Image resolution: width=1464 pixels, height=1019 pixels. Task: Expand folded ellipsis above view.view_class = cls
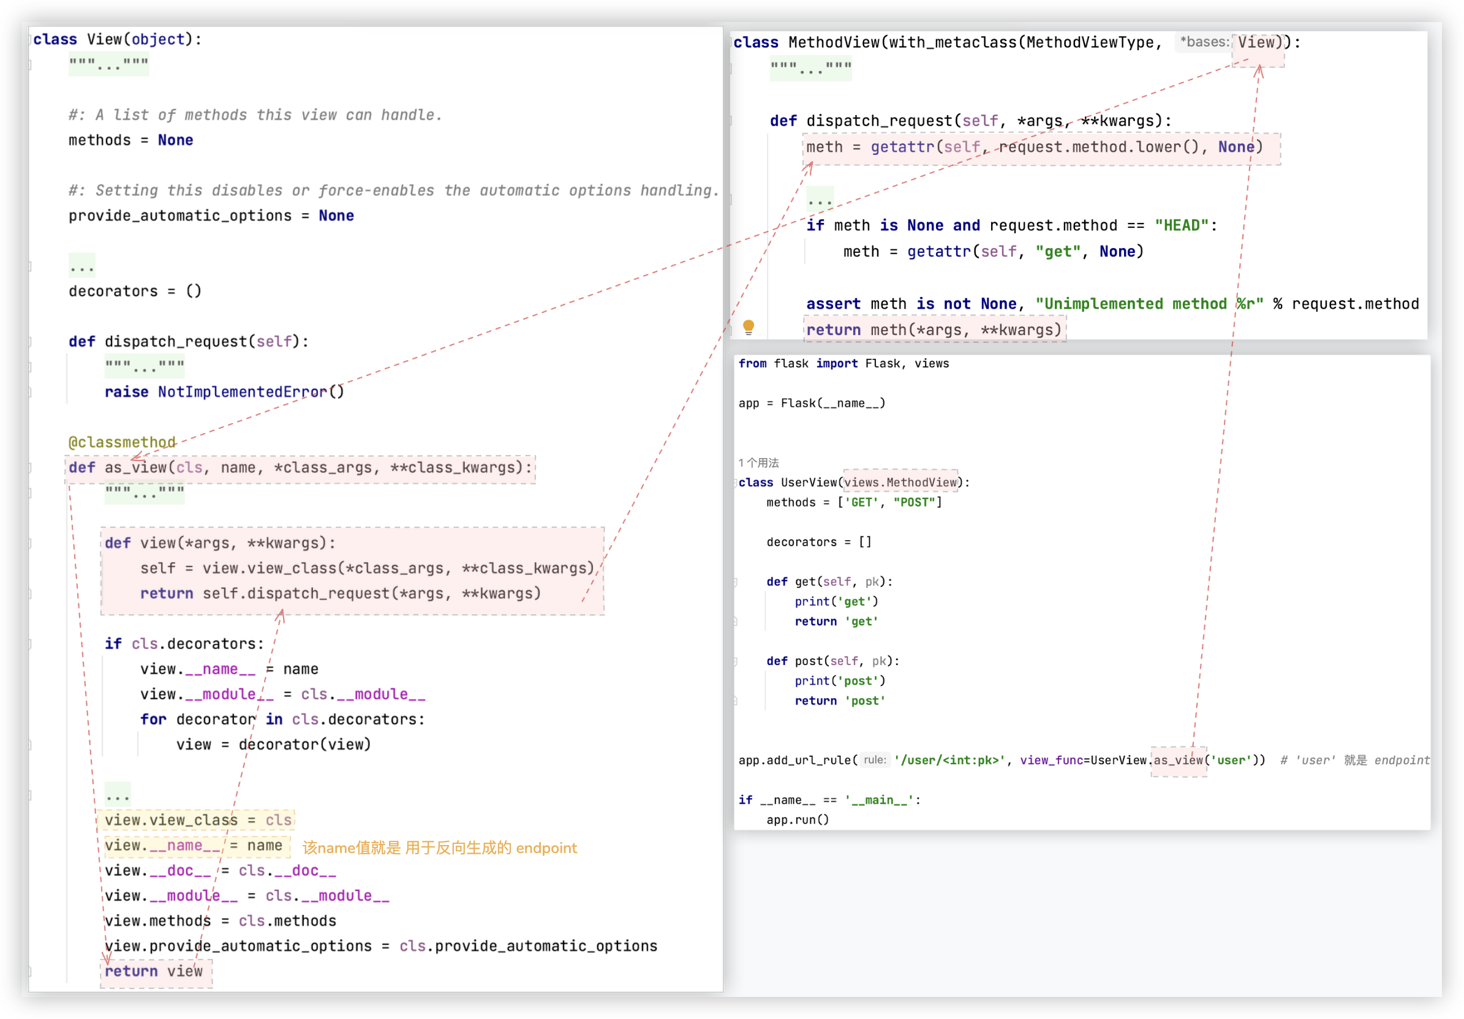coord(118,795)
